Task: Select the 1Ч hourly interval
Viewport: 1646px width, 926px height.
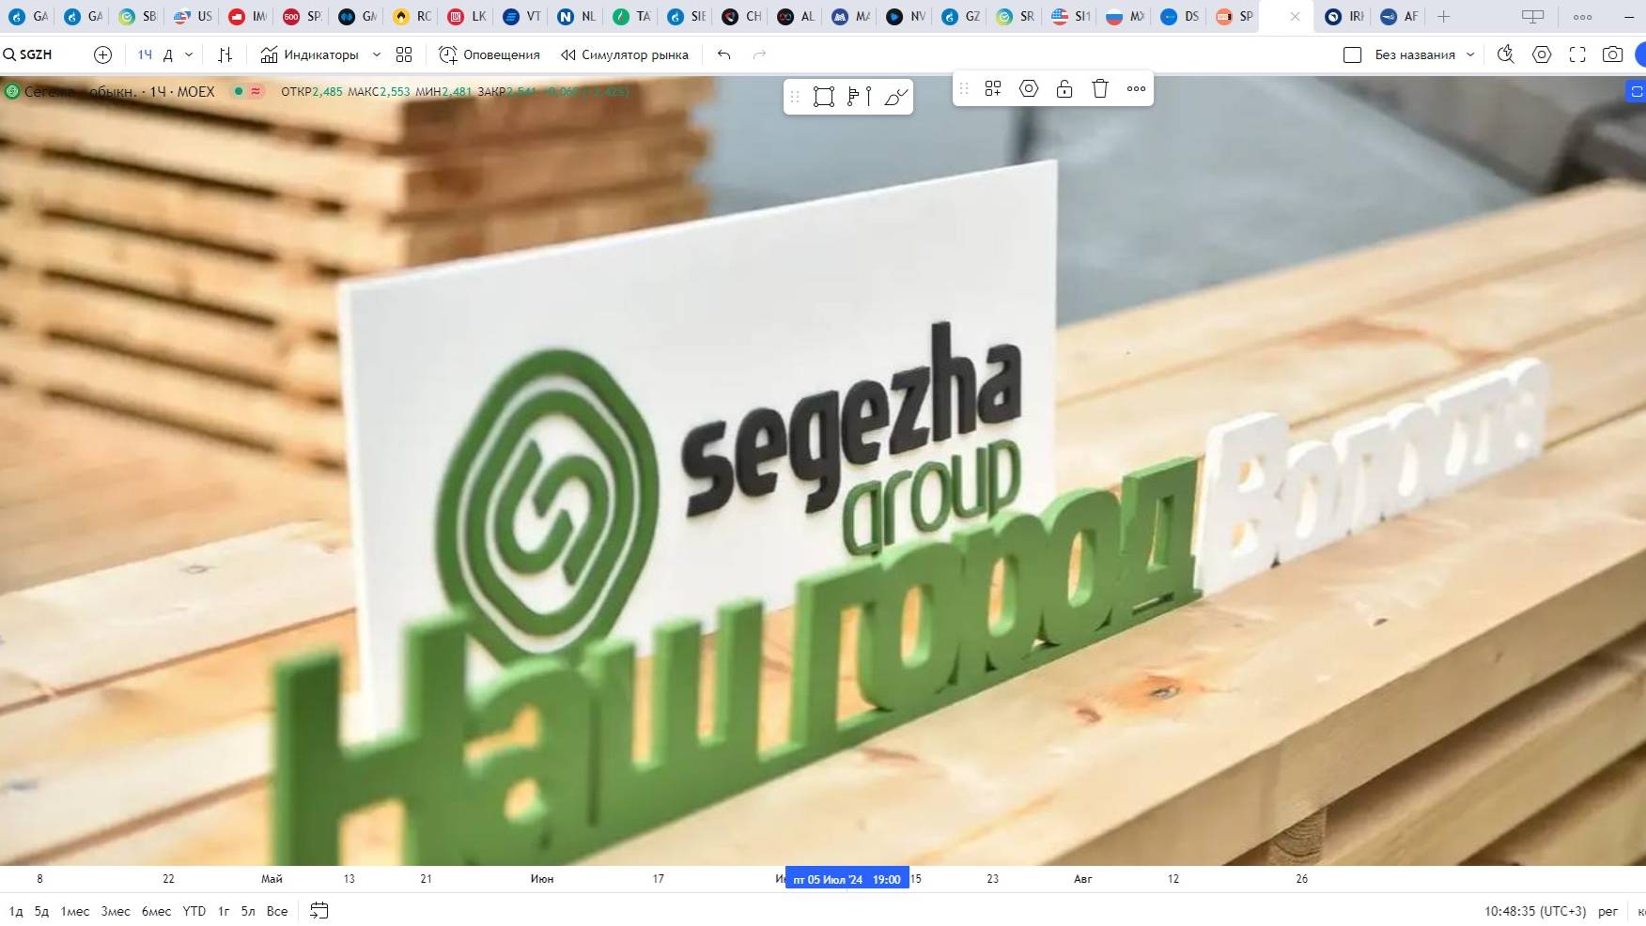Action: pyautogui.click(x=145, y=54)
